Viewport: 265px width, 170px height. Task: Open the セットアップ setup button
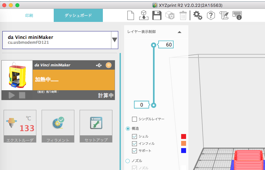click(x=96, y=127)
